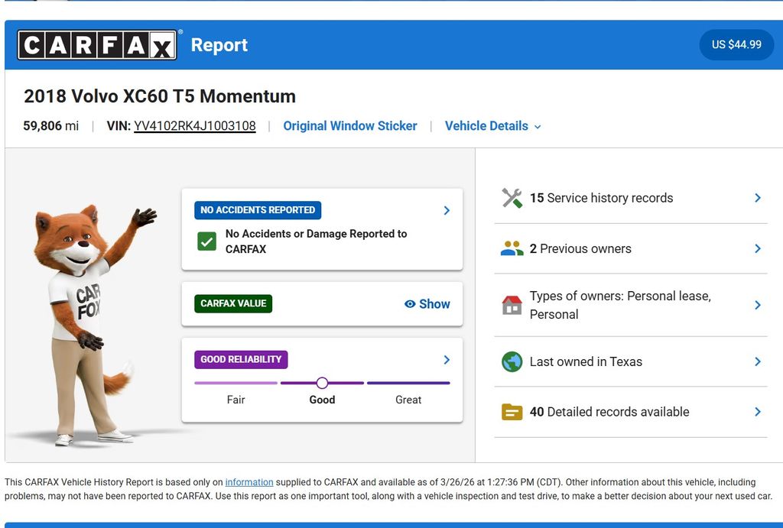Click the chevron next to Last owned in Texas
The height and width of the screenshot is (528, 783).
click(757, 361)
